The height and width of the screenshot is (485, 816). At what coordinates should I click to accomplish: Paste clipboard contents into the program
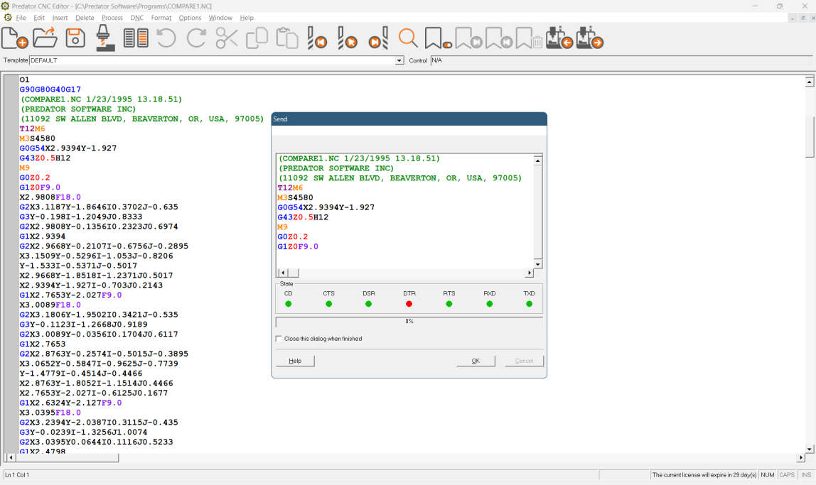286,38
